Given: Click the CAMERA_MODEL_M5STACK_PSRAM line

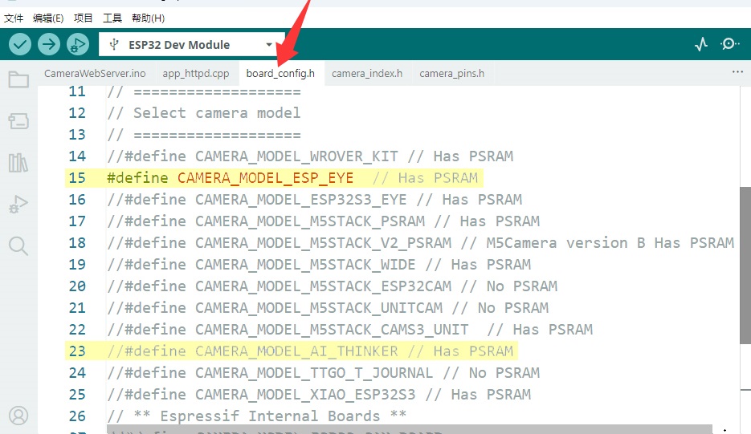Looking at the screenshot, I should [324, 221].
